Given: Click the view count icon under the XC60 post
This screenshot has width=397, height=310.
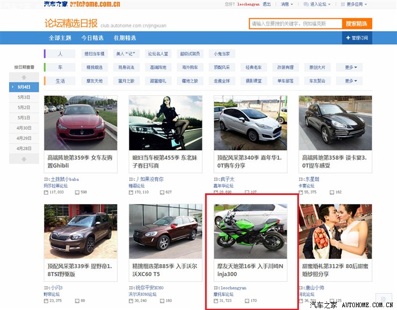Looking at the screenshot, I should pos(132,301).
